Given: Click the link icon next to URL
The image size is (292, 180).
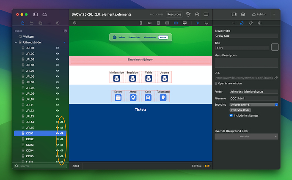Looking at the screenshot, I should click(x=276, y=78).
